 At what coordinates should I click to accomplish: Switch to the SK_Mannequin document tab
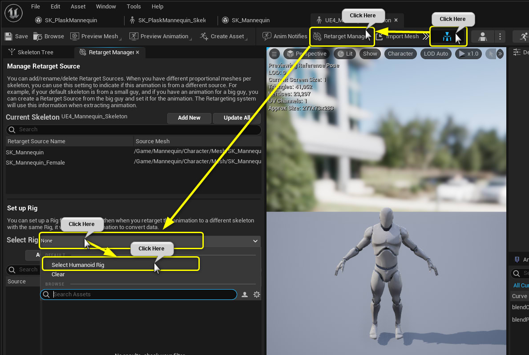tap(246, 20)
